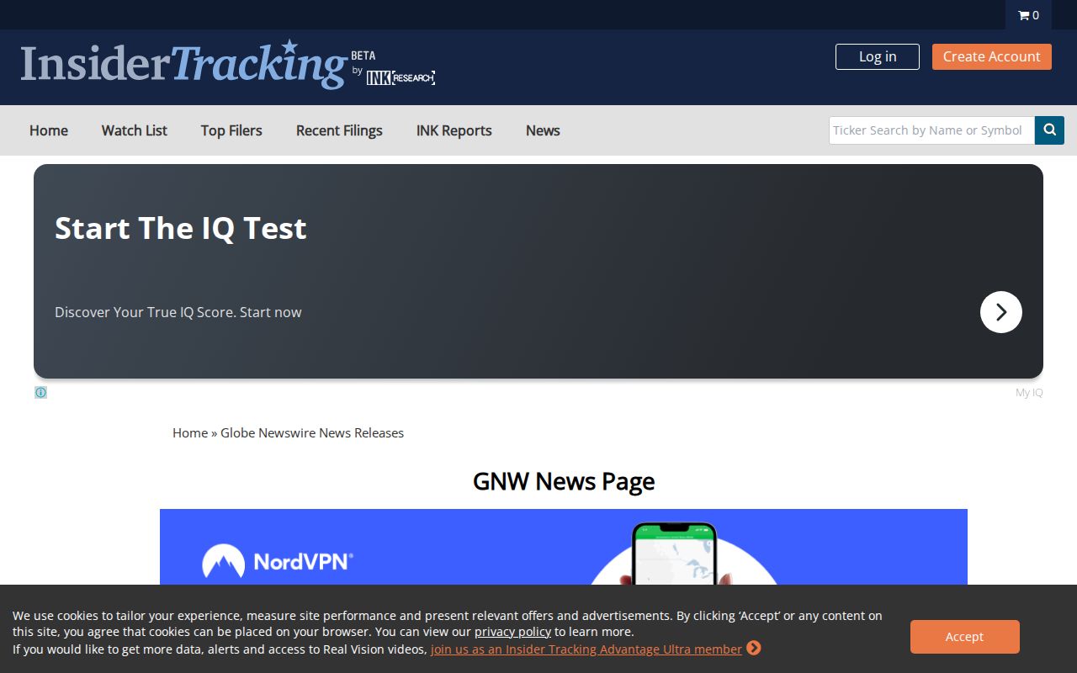
Task: Click the magnifying glass search button
Action: point(1049,130)
